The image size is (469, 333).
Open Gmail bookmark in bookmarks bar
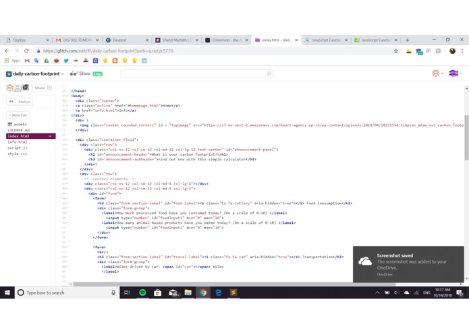(x=27, y=61)
